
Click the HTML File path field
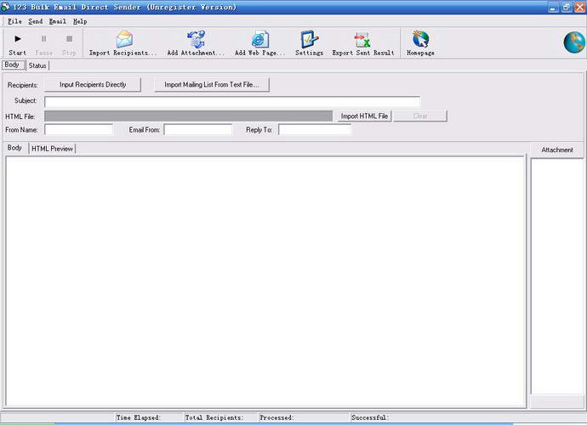click(188, 116)
